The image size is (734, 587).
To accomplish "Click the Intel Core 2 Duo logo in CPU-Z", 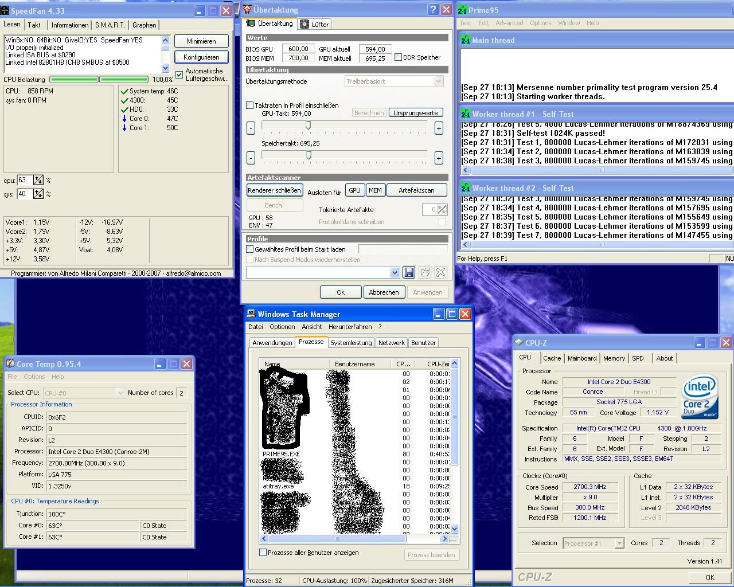I will tap(700, 398).
